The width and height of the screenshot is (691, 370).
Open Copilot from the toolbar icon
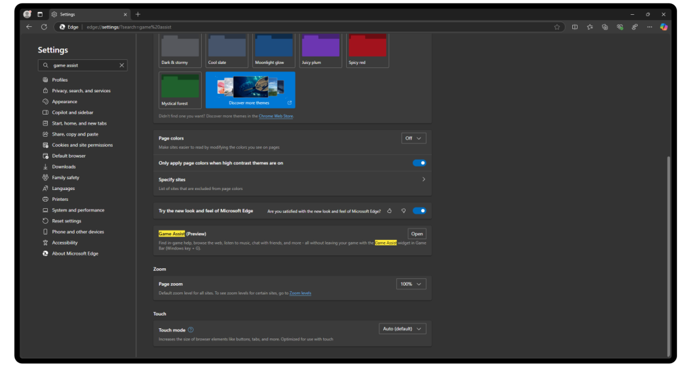(x=663, y=27)
